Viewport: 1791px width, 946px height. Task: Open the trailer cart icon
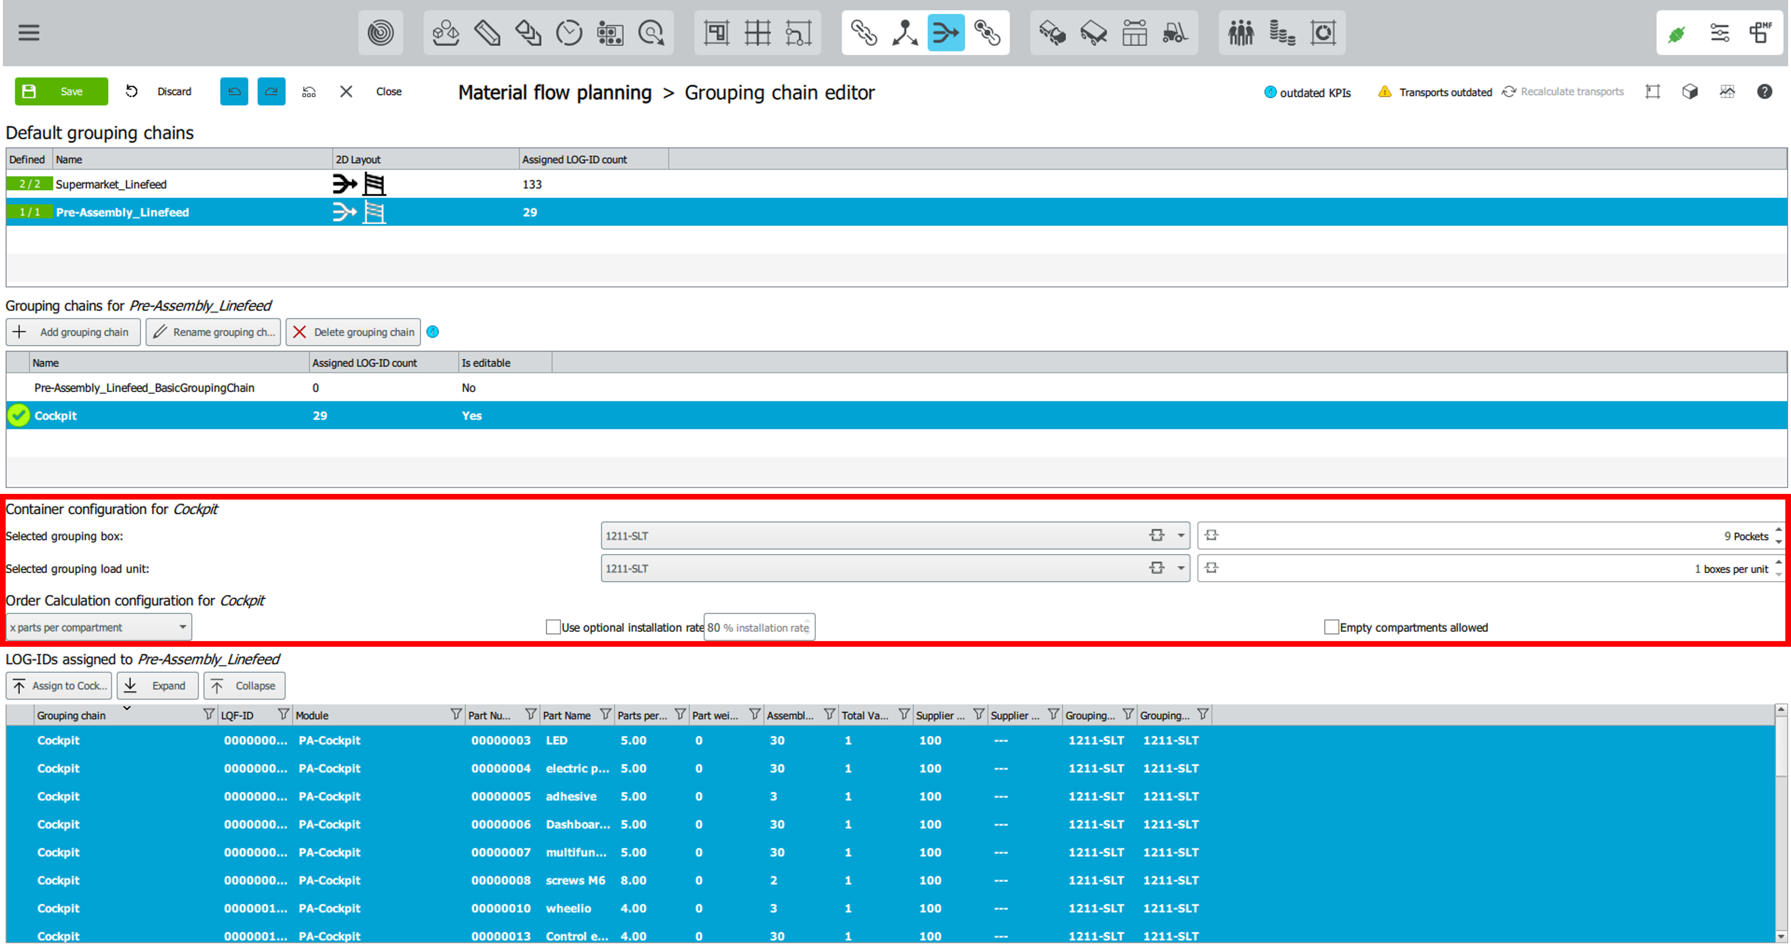pos(1094,33)
